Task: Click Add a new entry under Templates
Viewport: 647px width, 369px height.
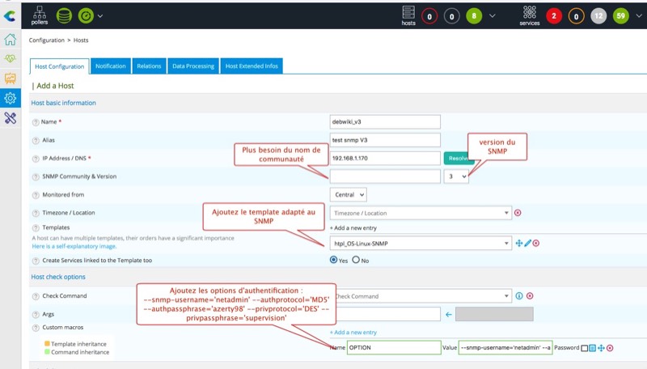Action: 354,229
